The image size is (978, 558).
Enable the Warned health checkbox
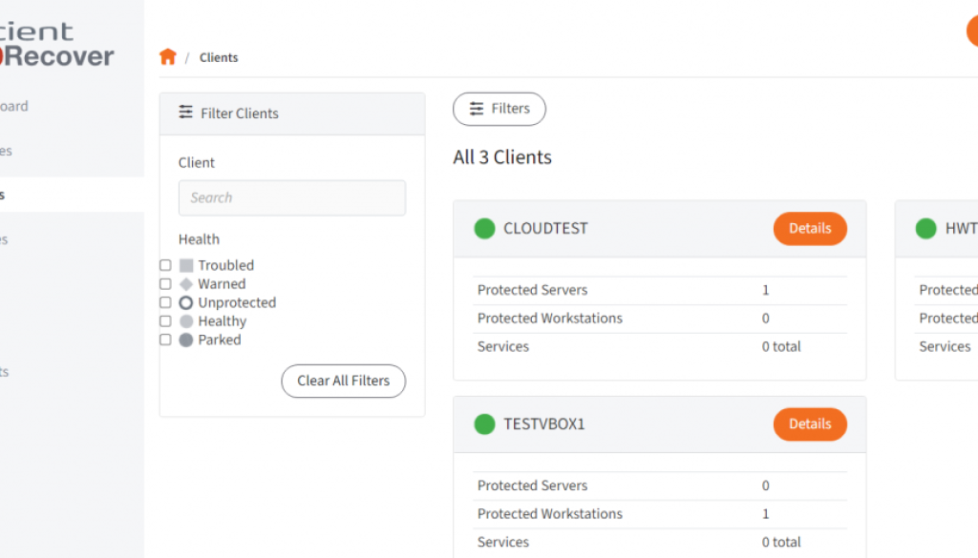(165, 284)
